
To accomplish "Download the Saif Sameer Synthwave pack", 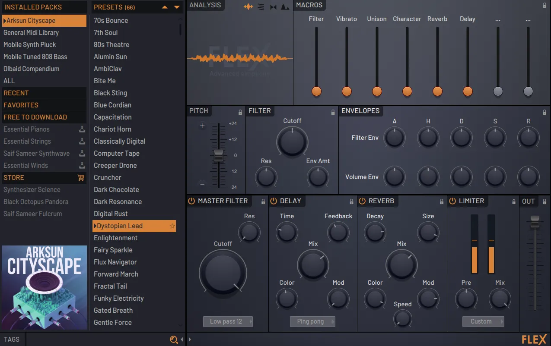I will pyautogui.click(x=82, y=153).
